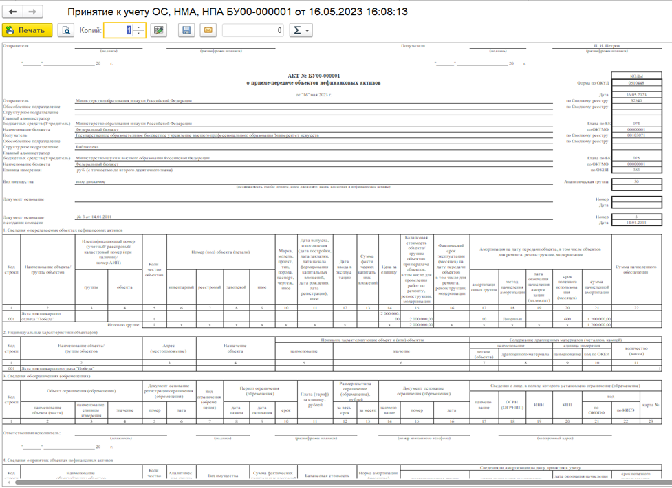Screen dimensions: 672x488
Task: Select the АКТ № БУ00-000001 title cell
Action: pyautogui.click(x=313, y=76)
